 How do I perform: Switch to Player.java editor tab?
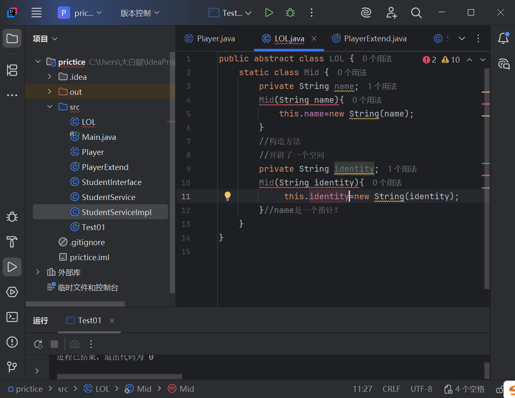(x=210, y=39)
